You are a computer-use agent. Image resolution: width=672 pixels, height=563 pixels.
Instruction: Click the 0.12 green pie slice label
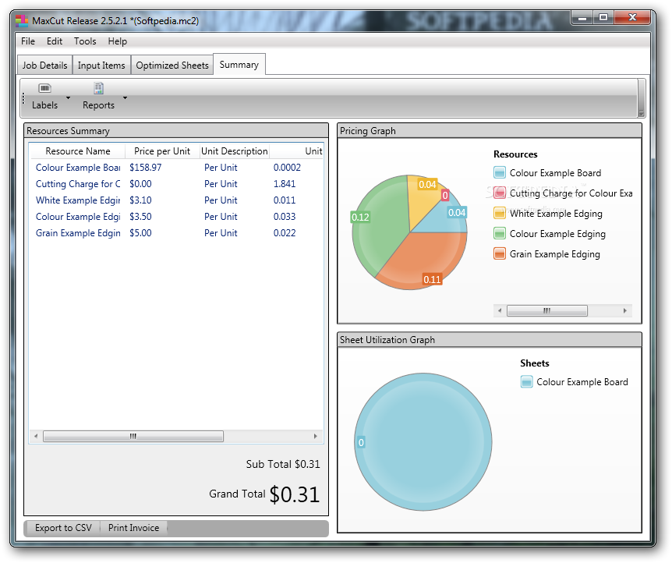point(360,217)
